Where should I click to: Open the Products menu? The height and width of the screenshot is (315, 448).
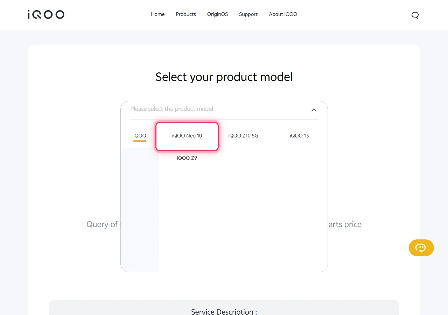(186, 14)
